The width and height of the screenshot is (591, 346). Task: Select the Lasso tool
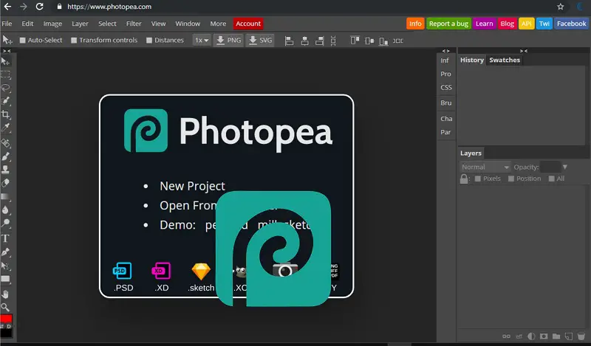point(6,87)
